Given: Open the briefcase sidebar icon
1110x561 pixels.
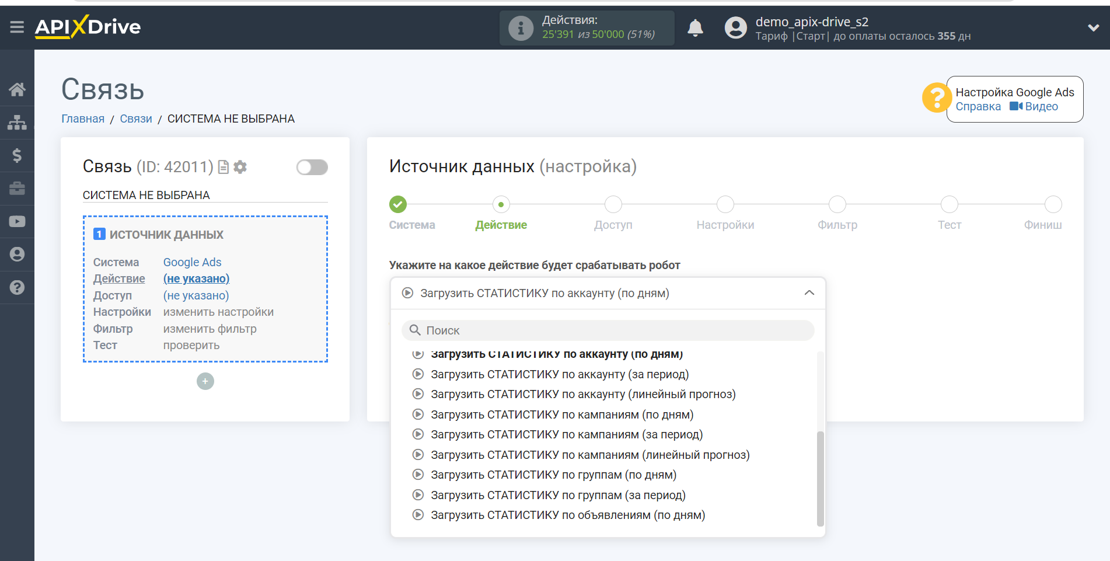Looking at the screenshot, I should (x=17, y=189).
